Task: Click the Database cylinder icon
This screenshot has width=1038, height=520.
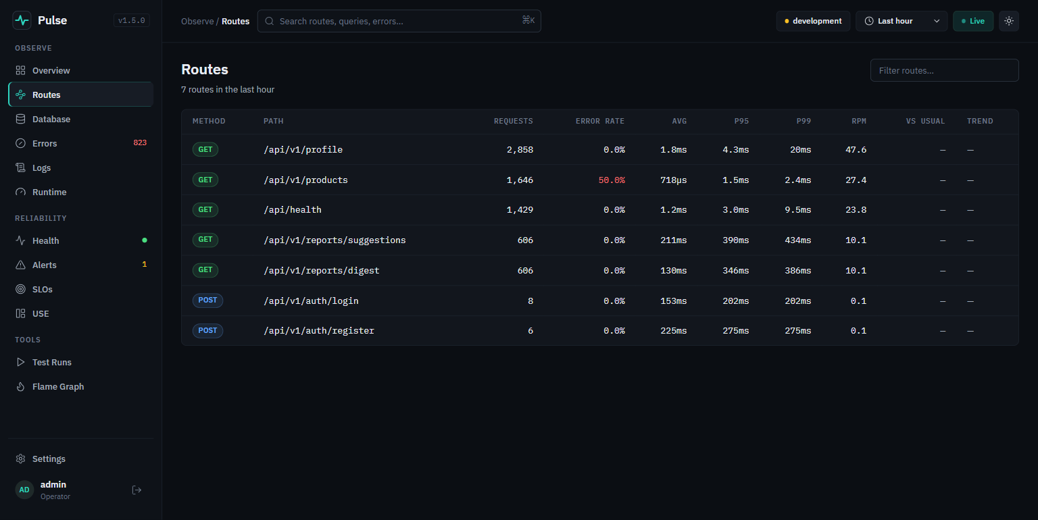Action: (x=20, y=119)
